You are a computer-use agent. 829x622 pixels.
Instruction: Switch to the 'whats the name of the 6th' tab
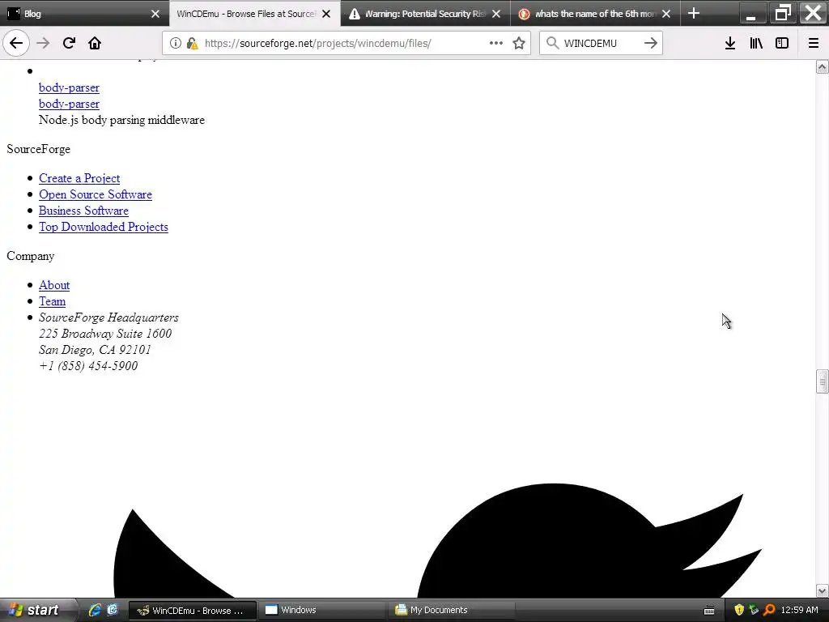pyautogui.click(x=595, y=14)
